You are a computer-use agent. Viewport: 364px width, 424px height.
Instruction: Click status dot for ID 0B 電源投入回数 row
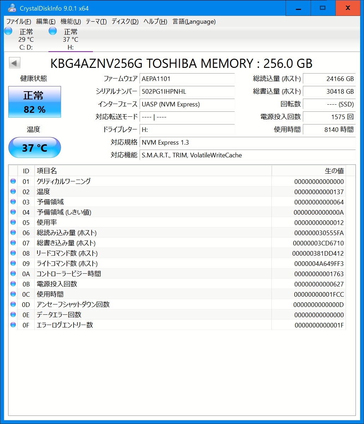click(13, 284)
